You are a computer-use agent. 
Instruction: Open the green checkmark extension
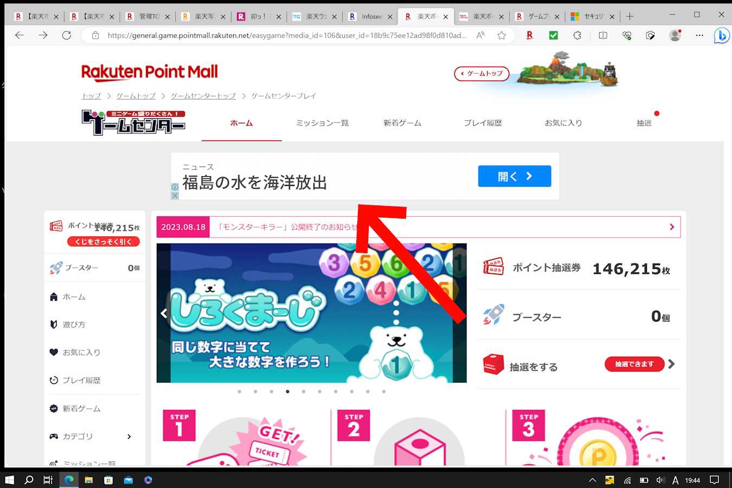(554, 35)
